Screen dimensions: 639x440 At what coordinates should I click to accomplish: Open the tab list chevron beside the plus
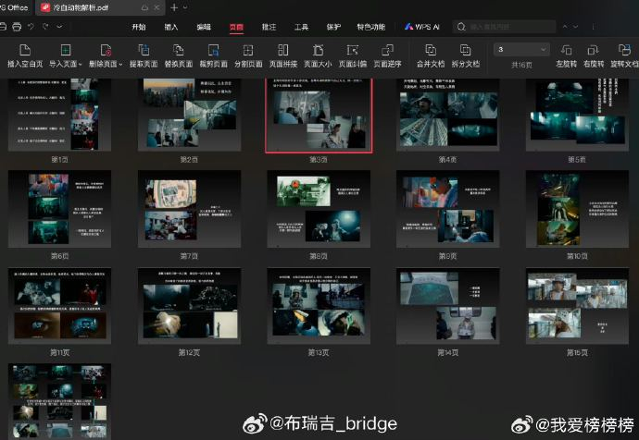click(x=185, y=7)
